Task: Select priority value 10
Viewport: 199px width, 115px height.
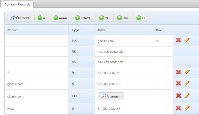Action: click(163, 41)
